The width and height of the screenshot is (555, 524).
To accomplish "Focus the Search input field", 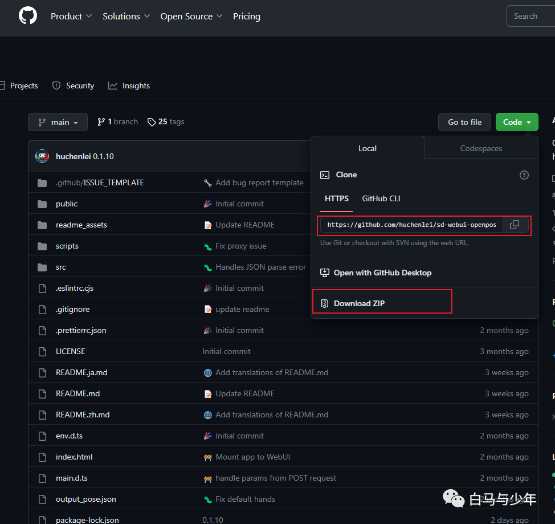I will click(x=530, y=16).
